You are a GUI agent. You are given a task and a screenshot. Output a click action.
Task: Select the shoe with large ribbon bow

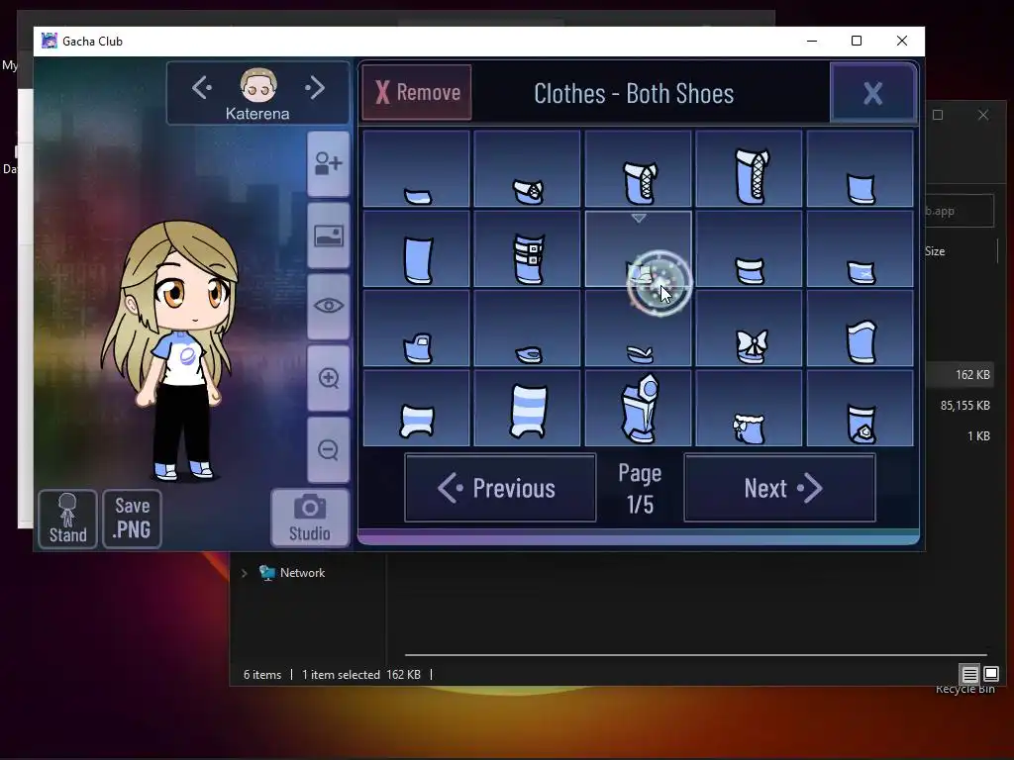pyautogui.click(x=749, y=329)
